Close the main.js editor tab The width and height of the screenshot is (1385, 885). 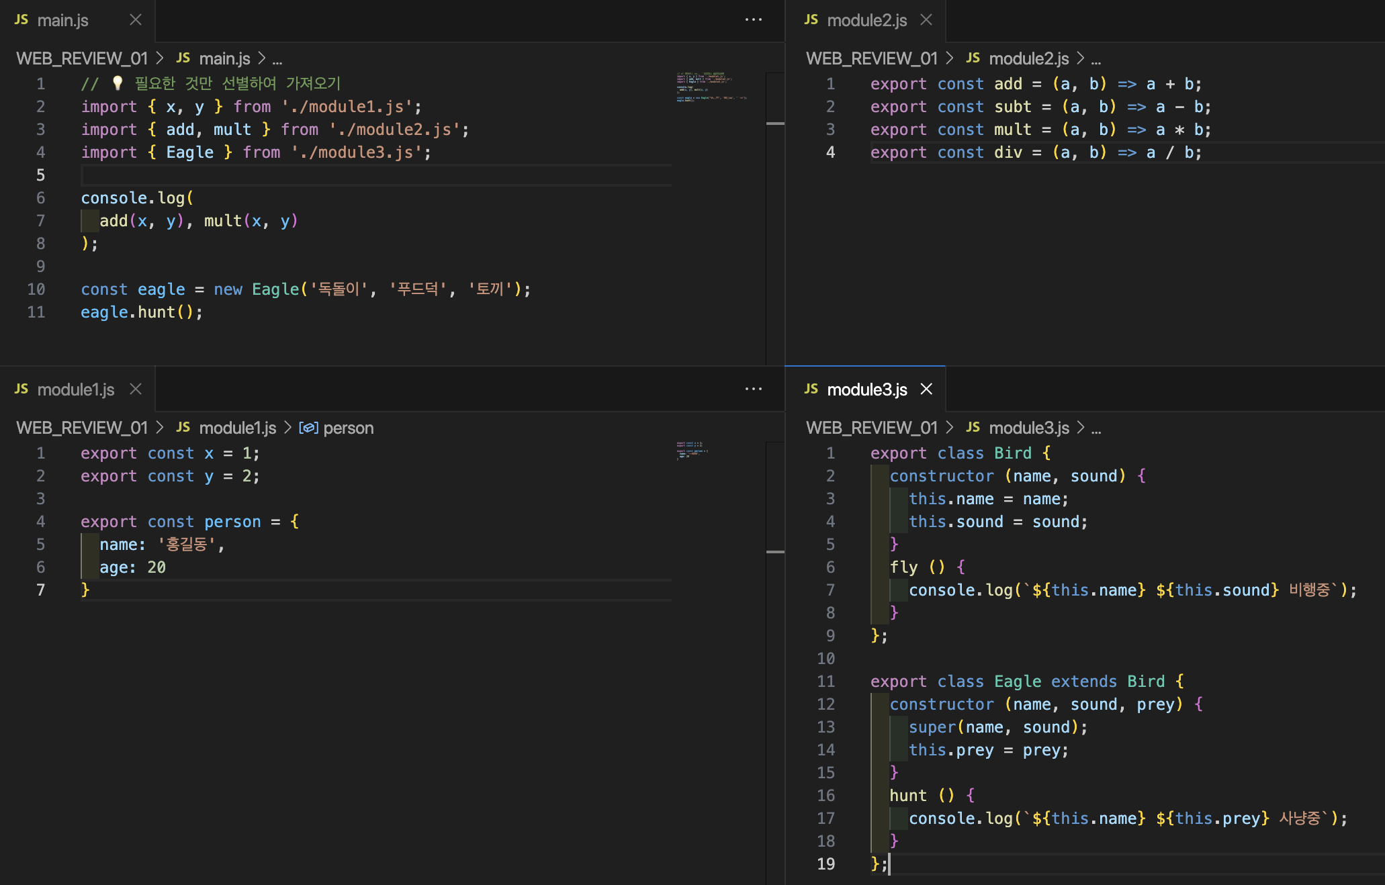136,20
